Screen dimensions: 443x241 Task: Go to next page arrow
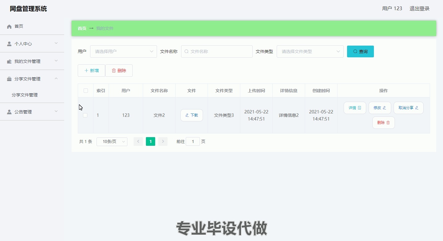pos(163,141)
